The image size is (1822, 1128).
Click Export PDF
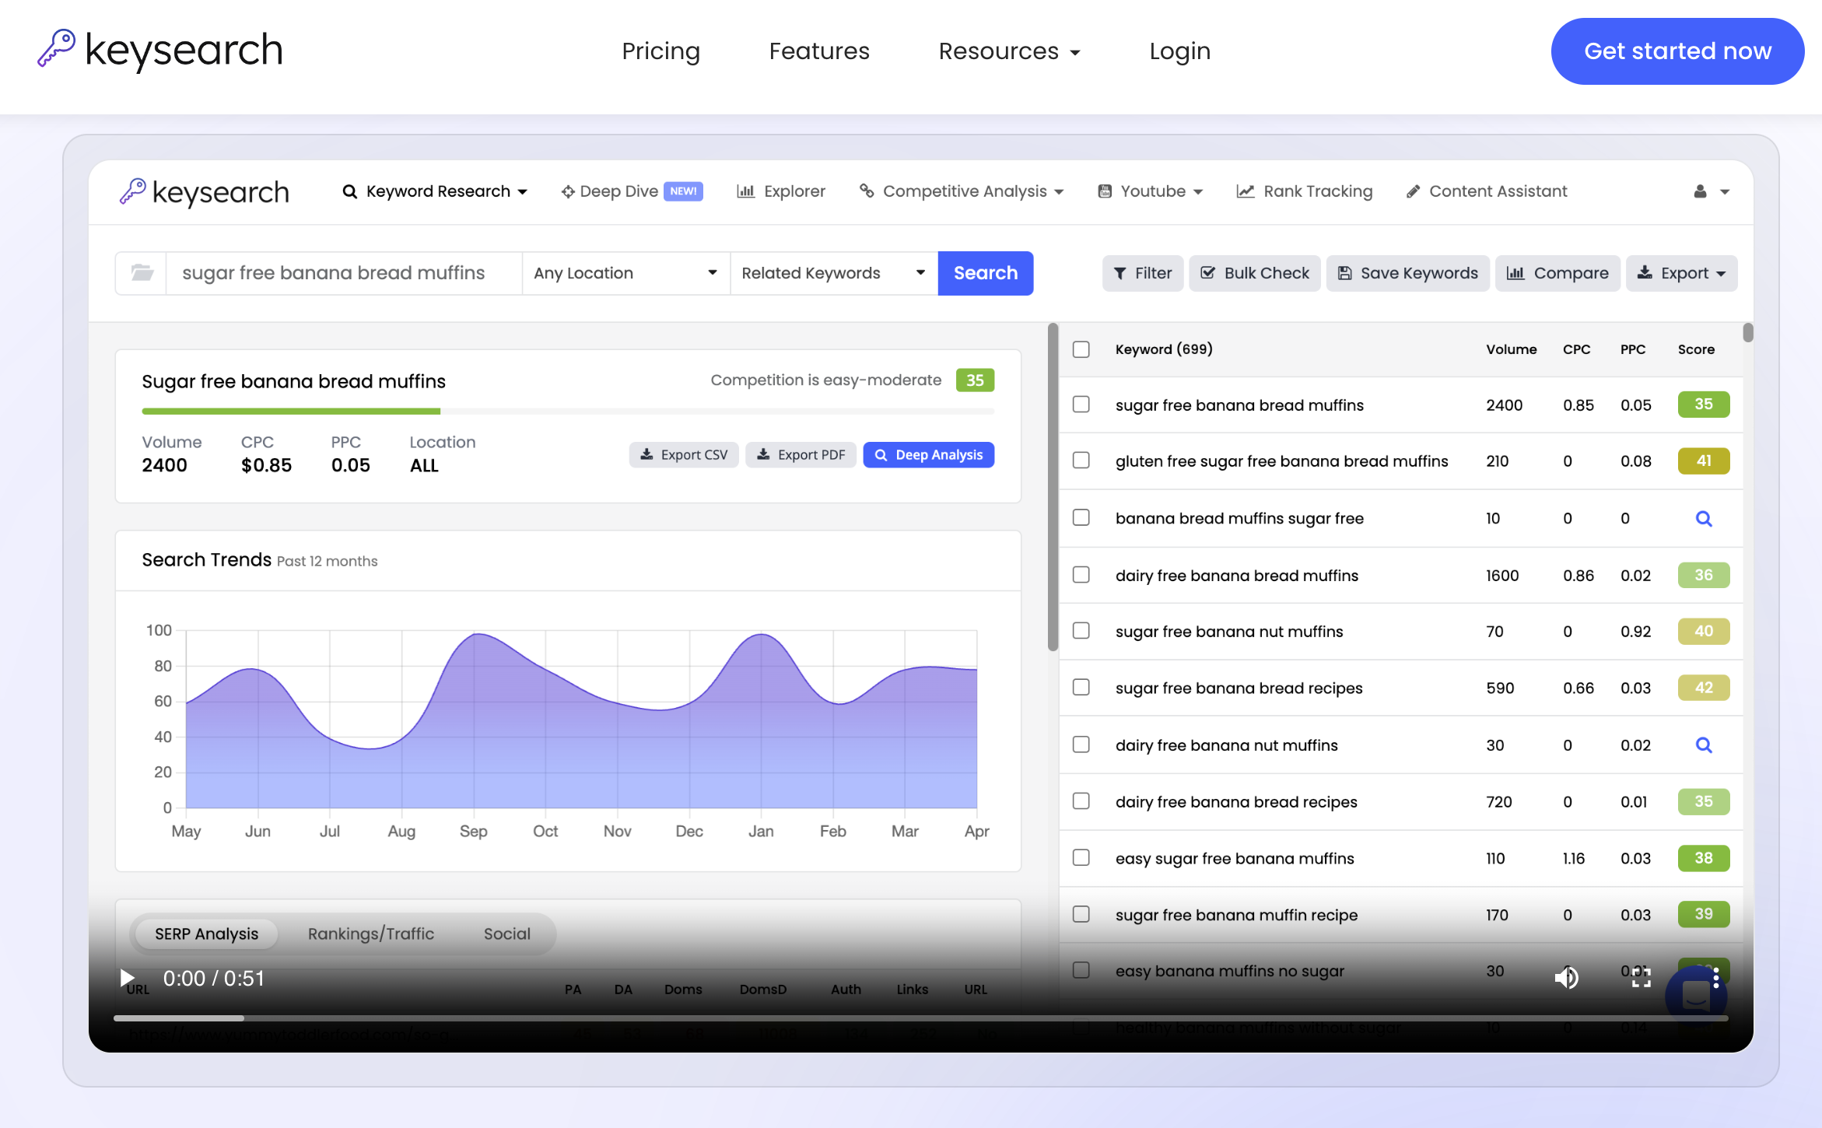pyautogui.click(x=801, y=455)
